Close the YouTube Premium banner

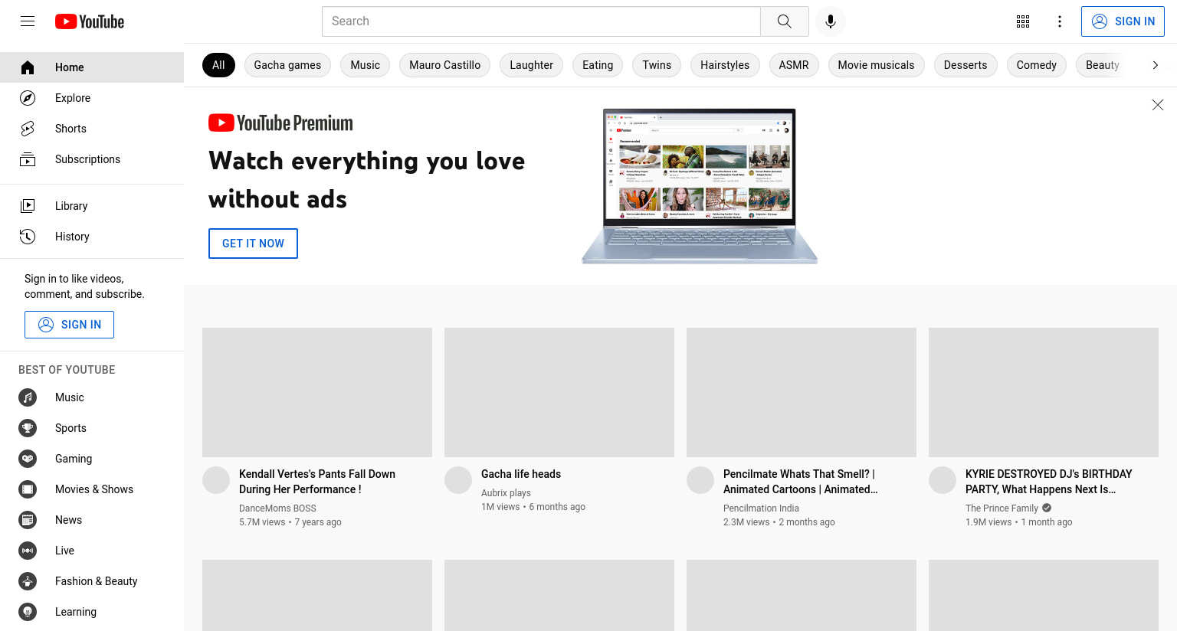tap(1158, 105)
